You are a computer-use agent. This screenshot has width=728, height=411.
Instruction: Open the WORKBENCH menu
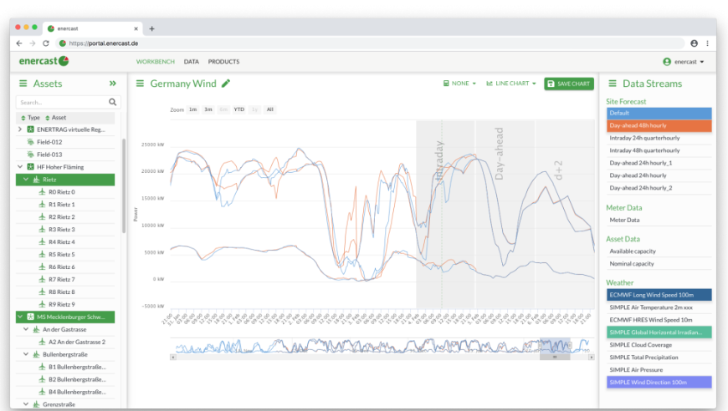[x=156, y=62]
